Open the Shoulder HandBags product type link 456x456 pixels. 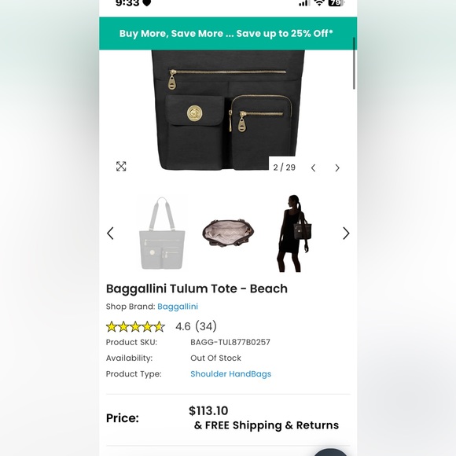tap(230, 374)
